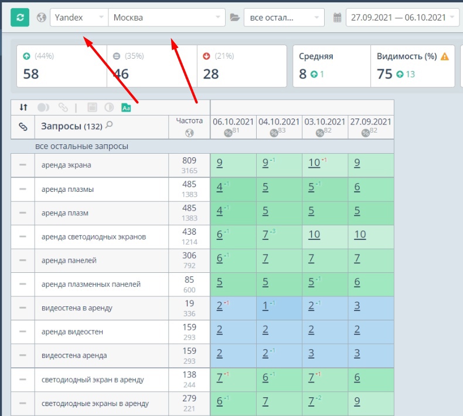Click the Видимость (%) card
Viewport: 463px width, 416px height.
click(413, 66)
